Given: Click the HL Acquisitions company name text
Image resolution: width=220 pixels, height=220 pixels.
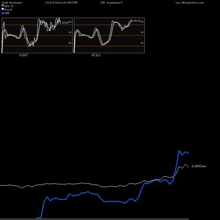Looking at the screenshot, I should tap(112, 3).
